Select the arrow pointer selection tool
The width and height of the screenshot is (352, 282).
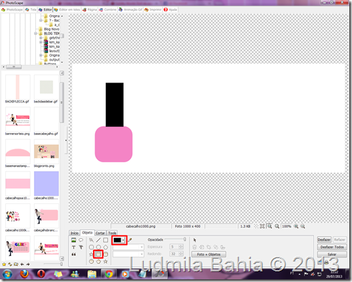tap(195, 240)
